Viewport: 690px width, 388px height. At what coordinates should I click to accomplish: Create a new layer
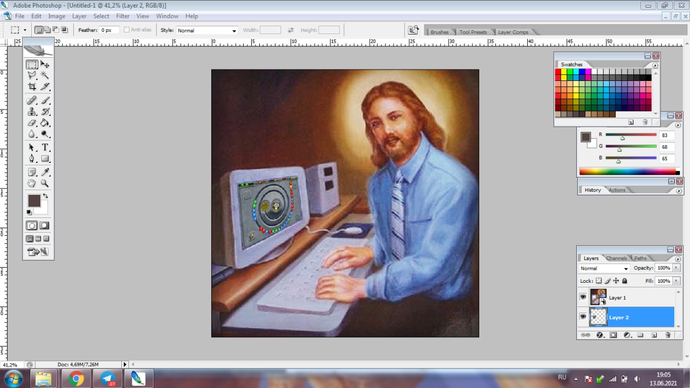pyautogui.click(x=654, y=335)
